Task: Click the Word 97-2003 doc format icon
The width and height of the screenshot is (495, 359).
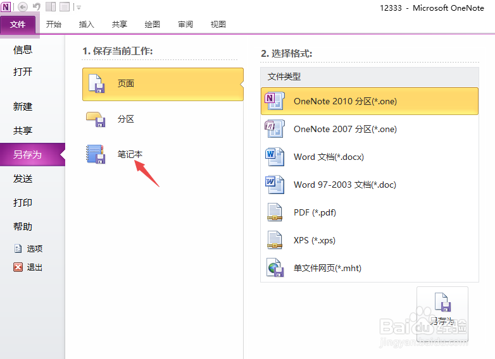Action: 274,185
